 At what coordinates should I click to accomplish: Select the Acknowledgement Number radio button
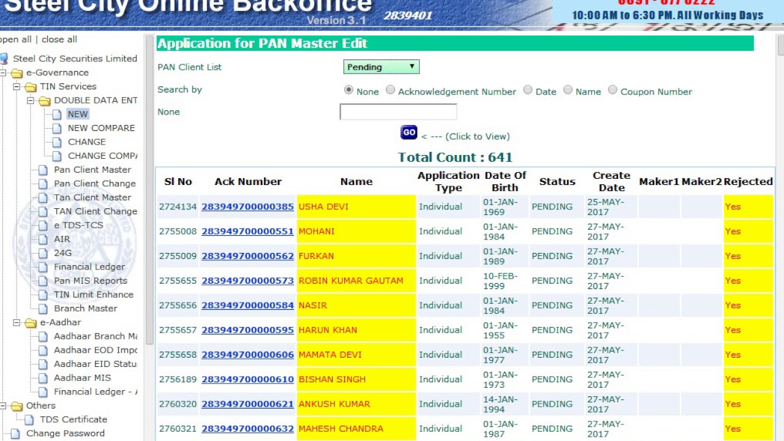click(390, 90)
